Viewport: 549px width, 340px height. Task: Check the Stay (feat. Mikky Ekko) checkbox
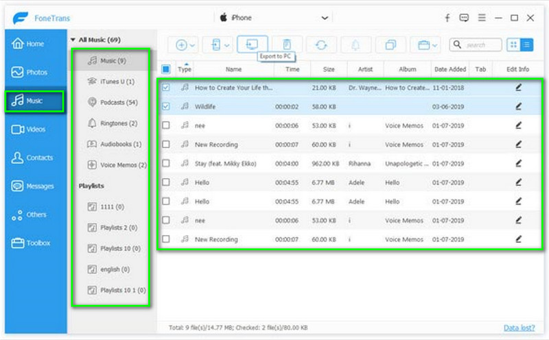[x=166, y=164]
